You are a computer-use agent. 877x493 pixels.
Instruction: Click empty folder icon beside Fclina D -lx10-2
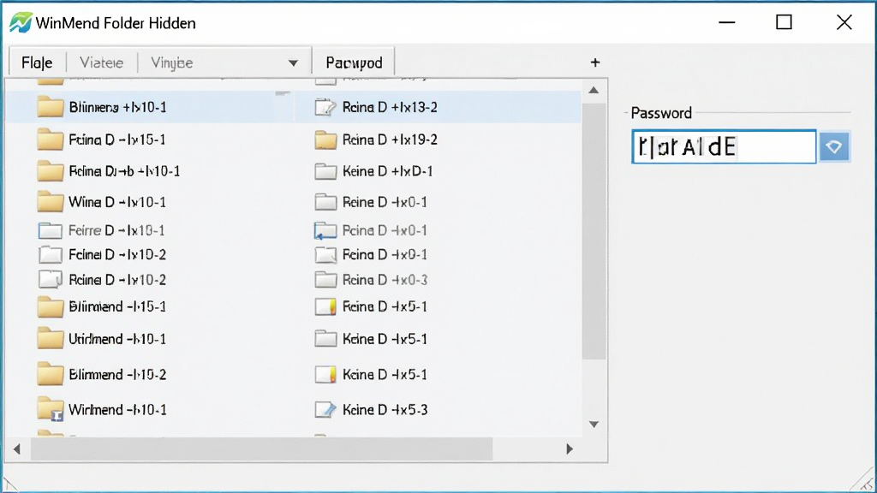coord(51,255)
